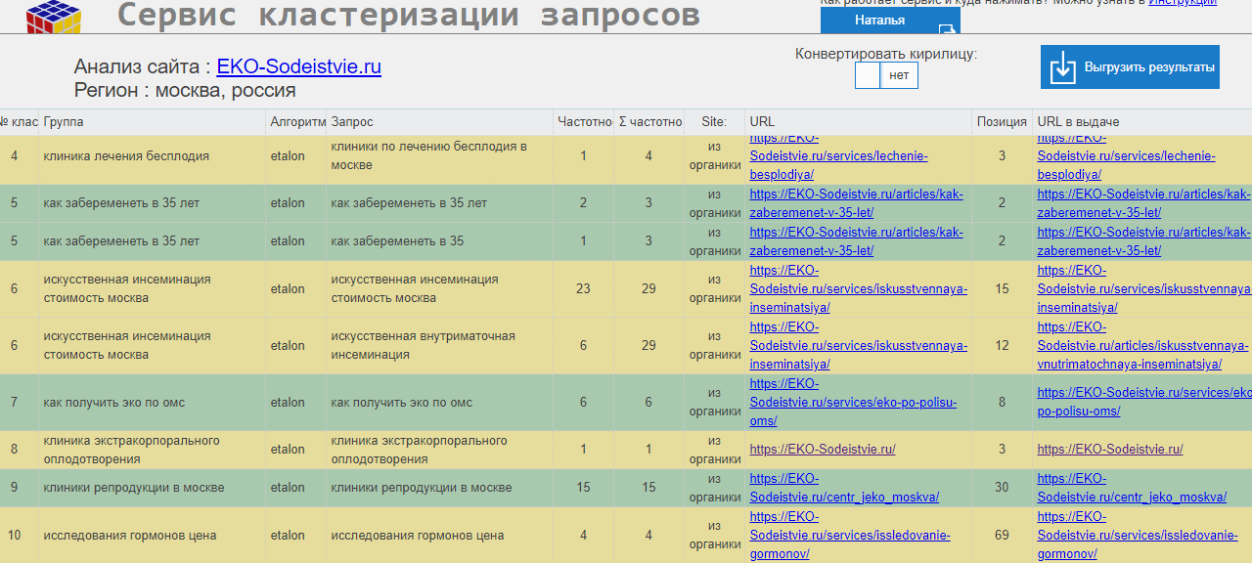Click the URL в выдаче column header
Screen dimensions: 1252x563
click(1142, 122)
